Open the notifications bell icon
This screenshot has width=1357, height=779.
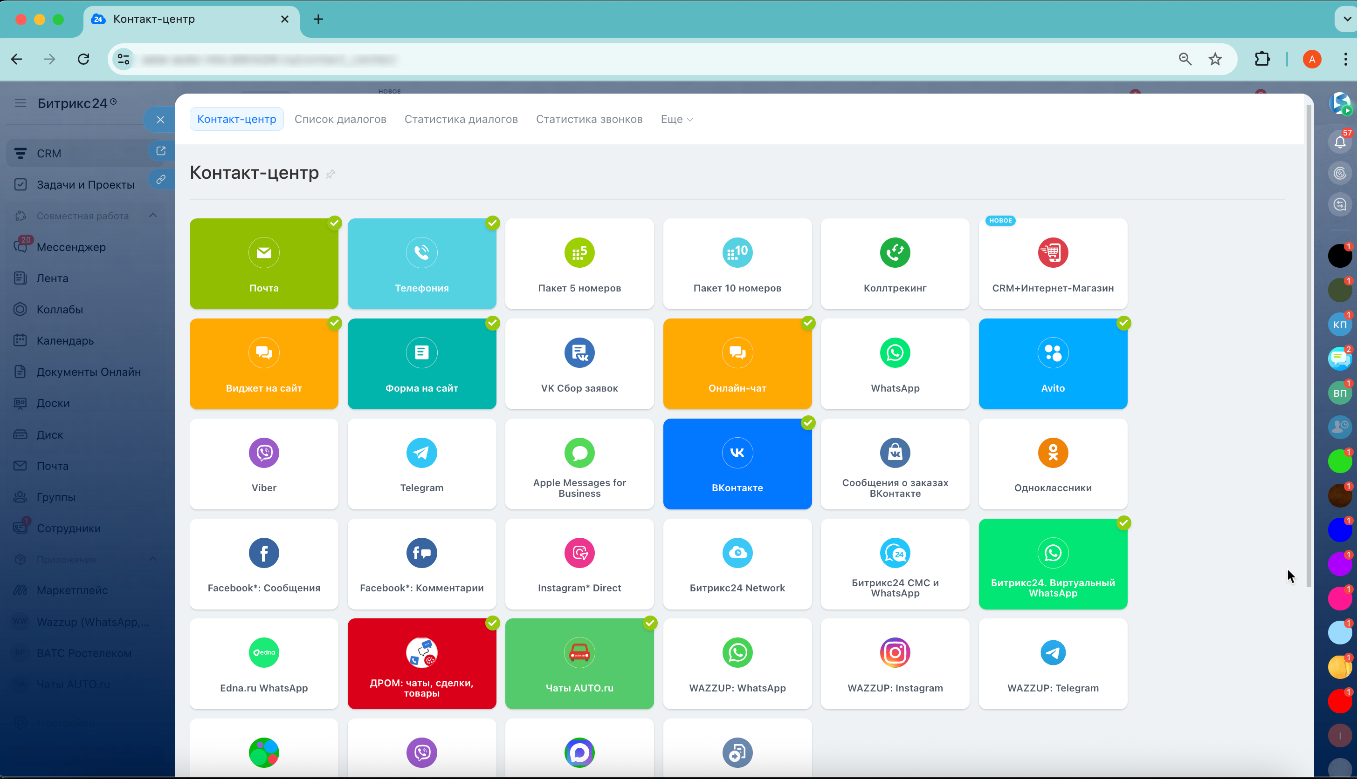point(1339,142)
